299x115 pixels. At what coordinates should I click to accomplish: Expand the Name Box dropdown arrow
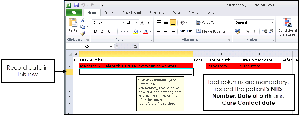pos(111,47)
